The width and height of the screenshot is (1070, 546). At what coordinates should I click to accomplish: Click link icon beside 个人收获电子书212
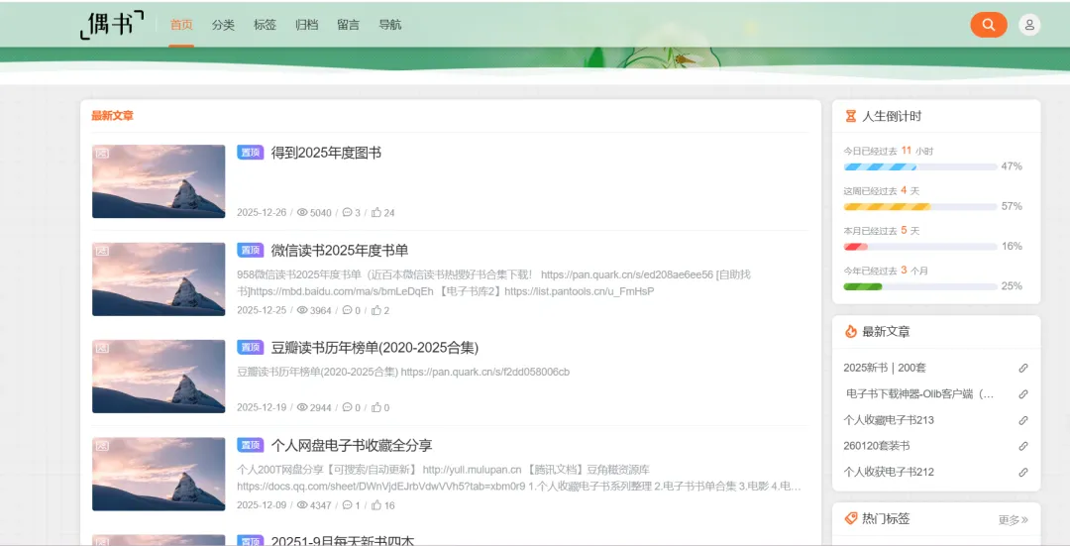tap(1022, 472)
